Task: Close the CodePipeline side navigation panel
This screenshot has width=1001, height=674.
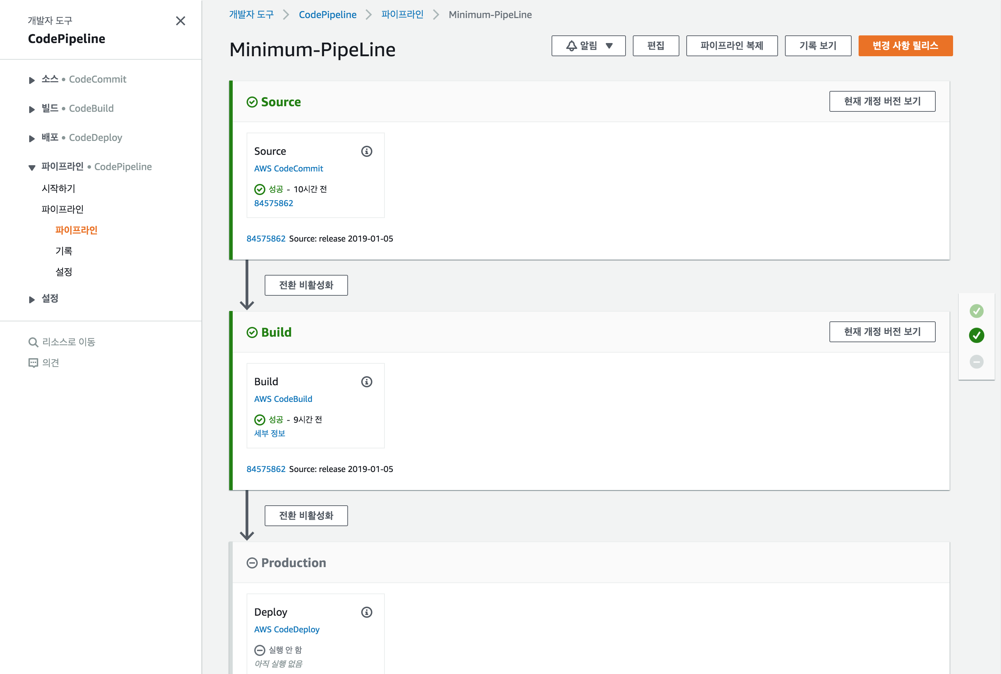Action: tap(181, 20)
